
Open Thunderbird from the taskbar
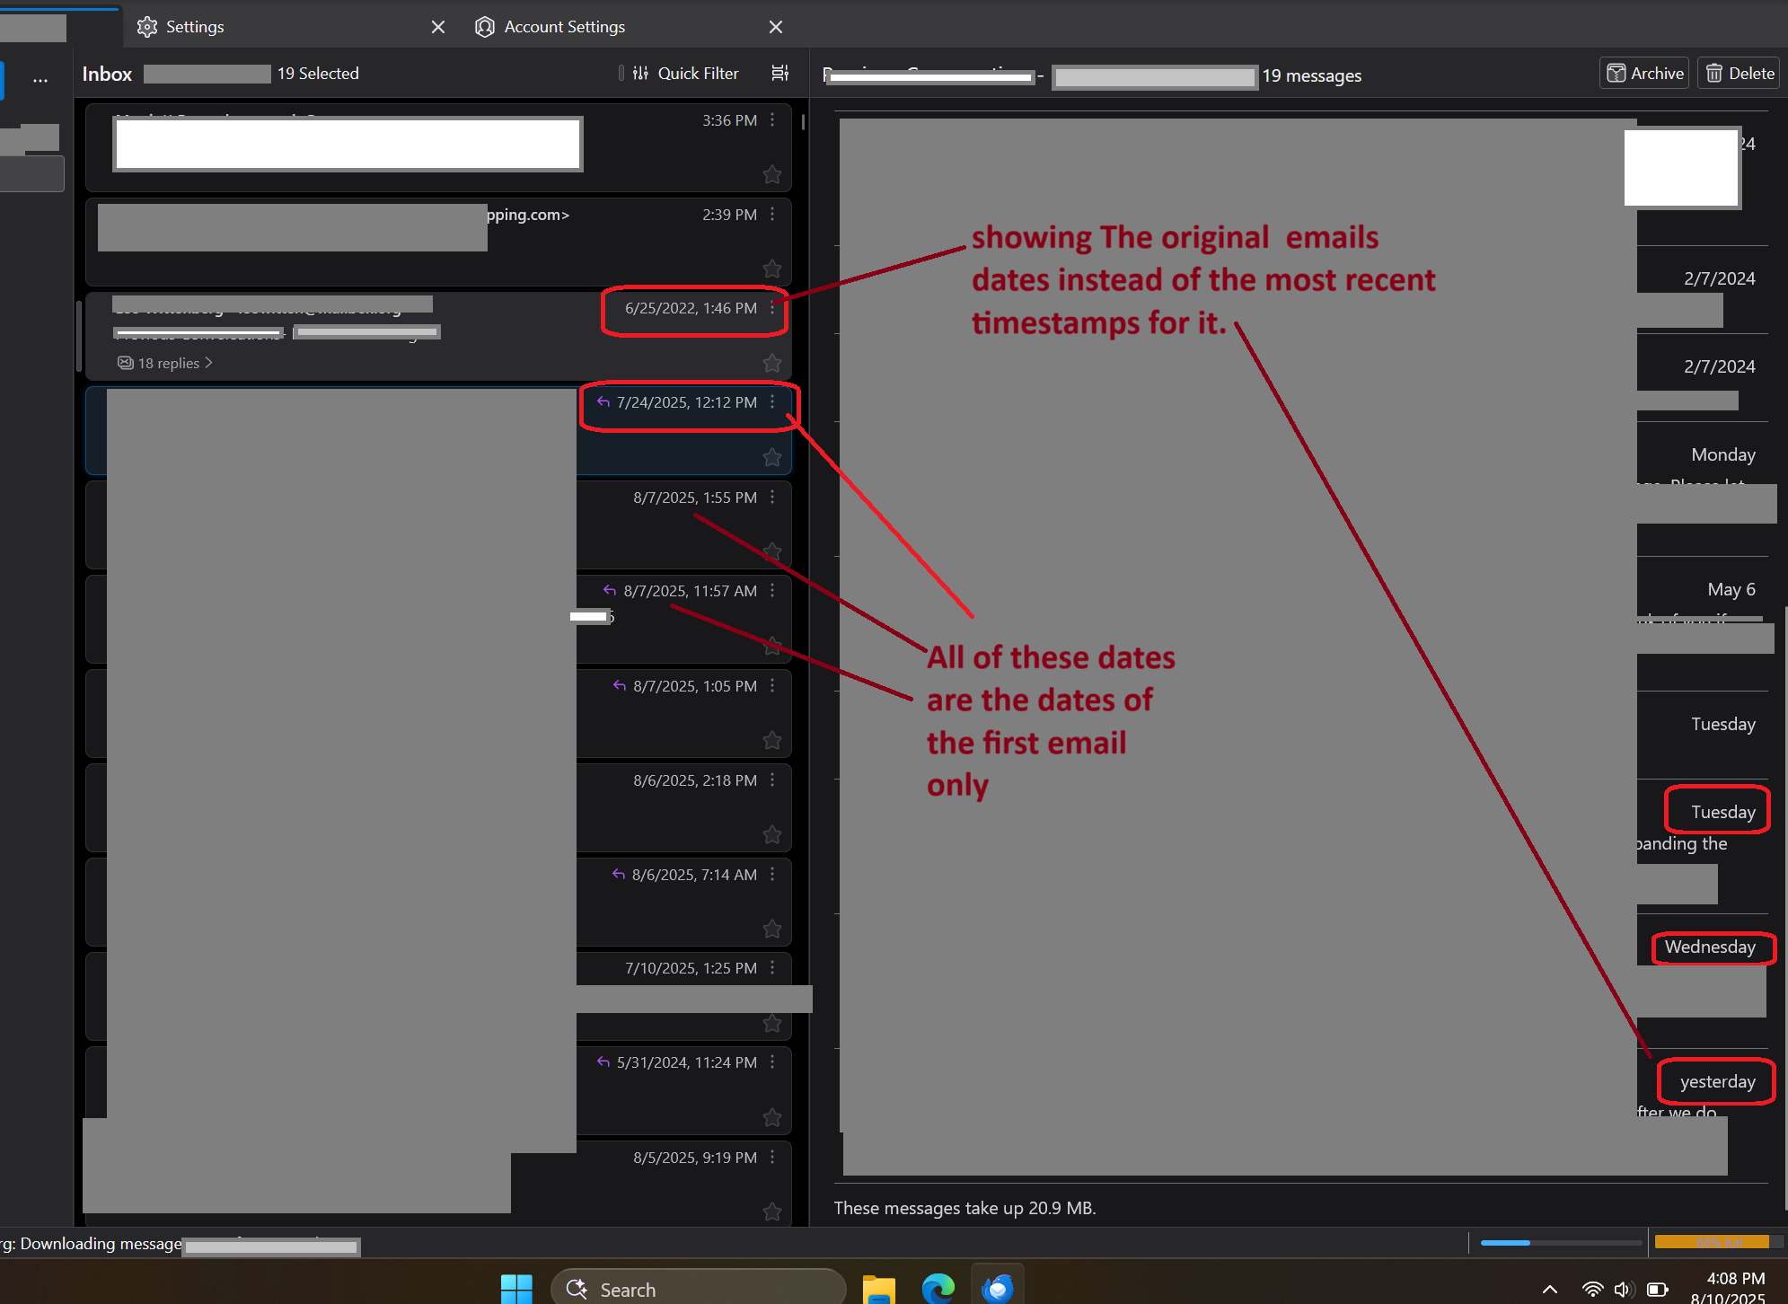(x=997, y=1289)
